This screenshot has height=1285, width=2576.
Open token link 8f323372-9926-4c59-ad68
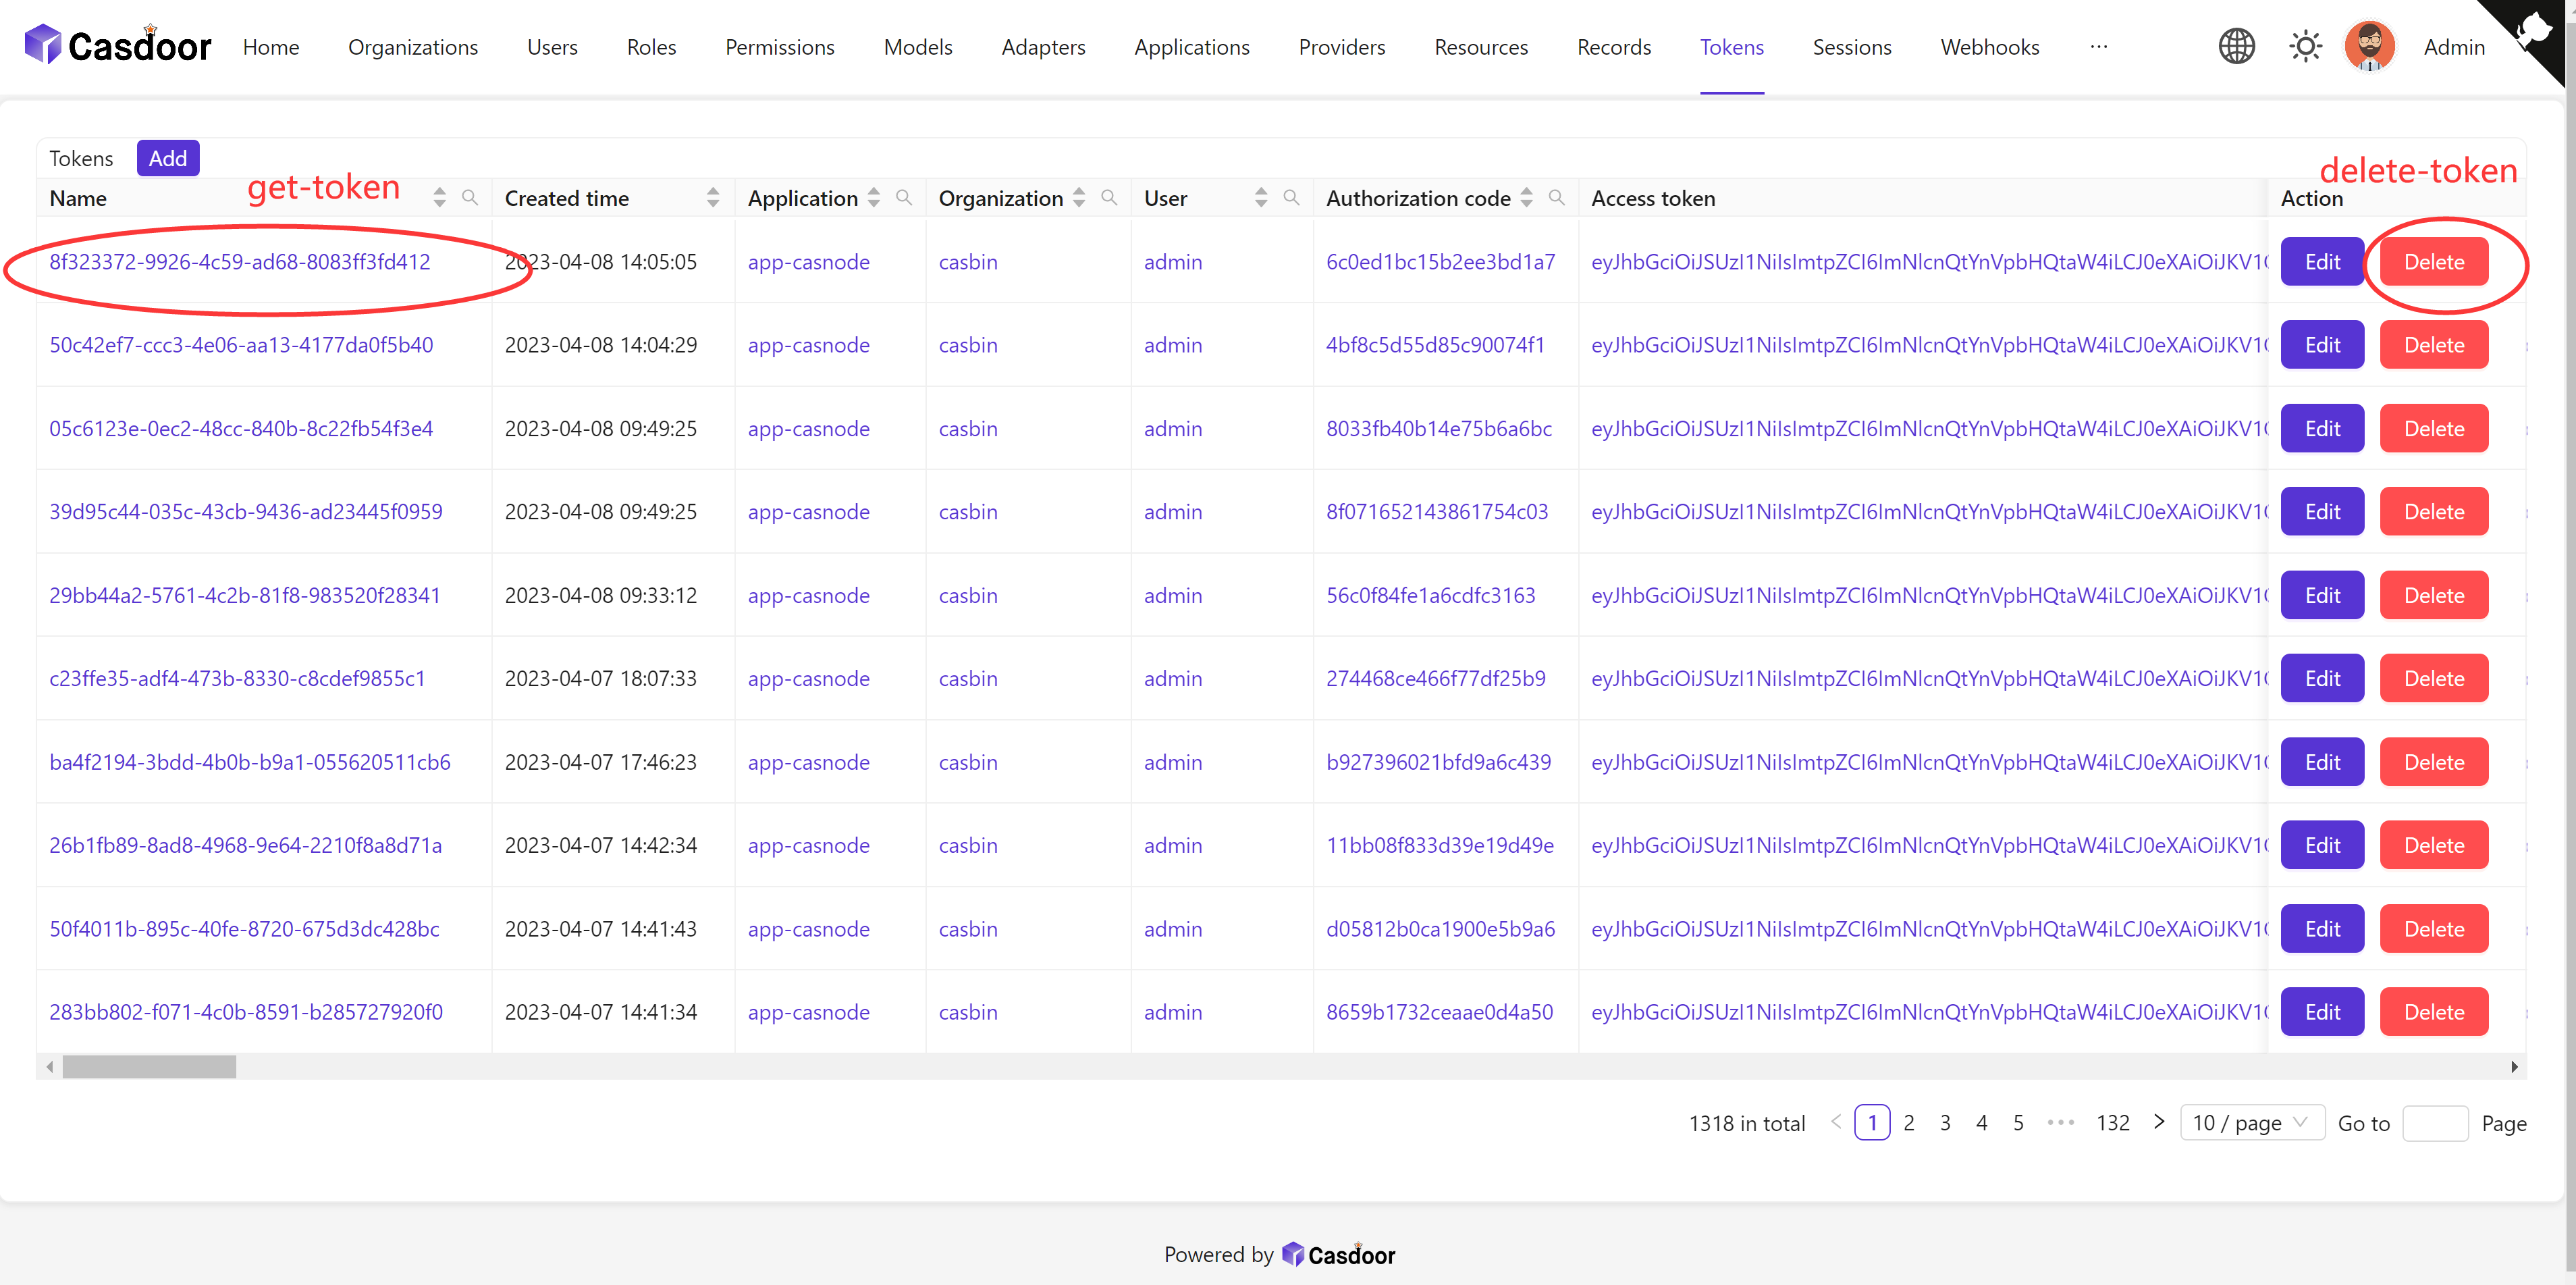pyautogui.click(x=240, y=261)
